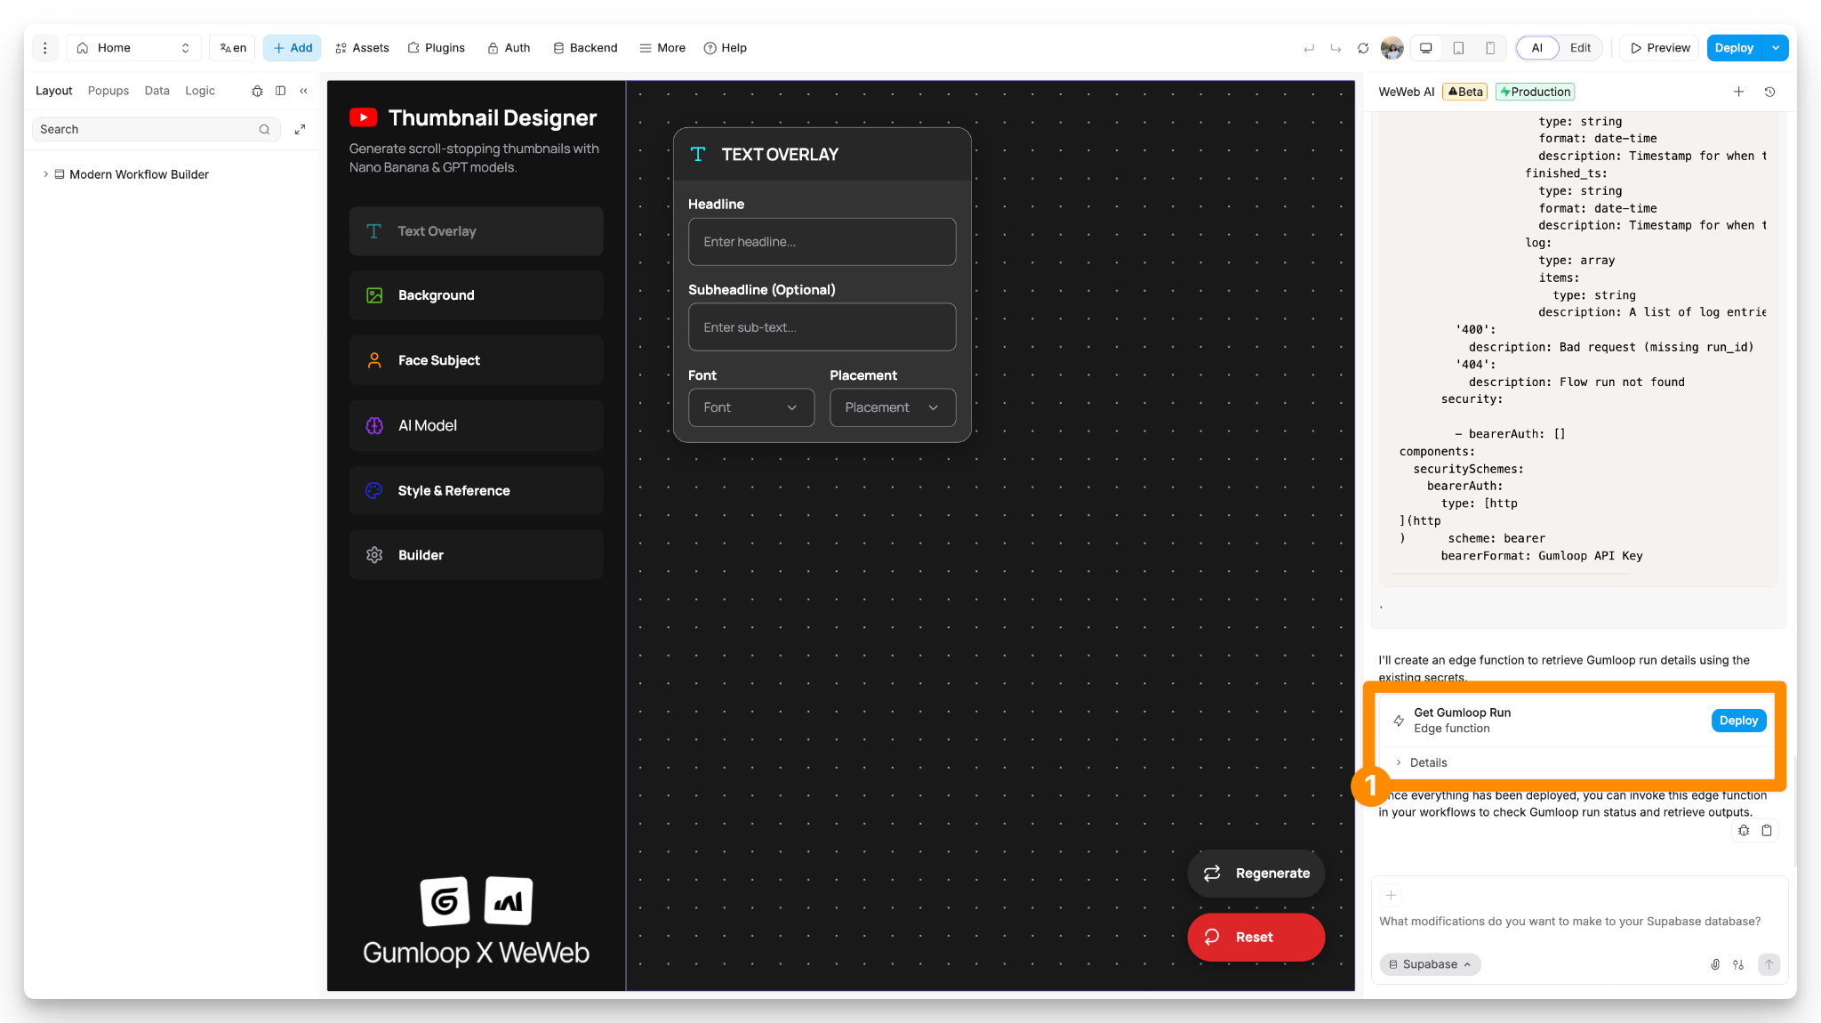Screen dimensions: 1821x1023
Task: Open the Font dropdown
Action: 750,407
